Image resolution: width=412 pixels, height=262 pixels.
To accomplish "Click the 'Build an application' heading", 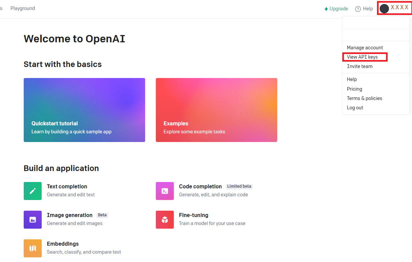I will pos(61,168).
